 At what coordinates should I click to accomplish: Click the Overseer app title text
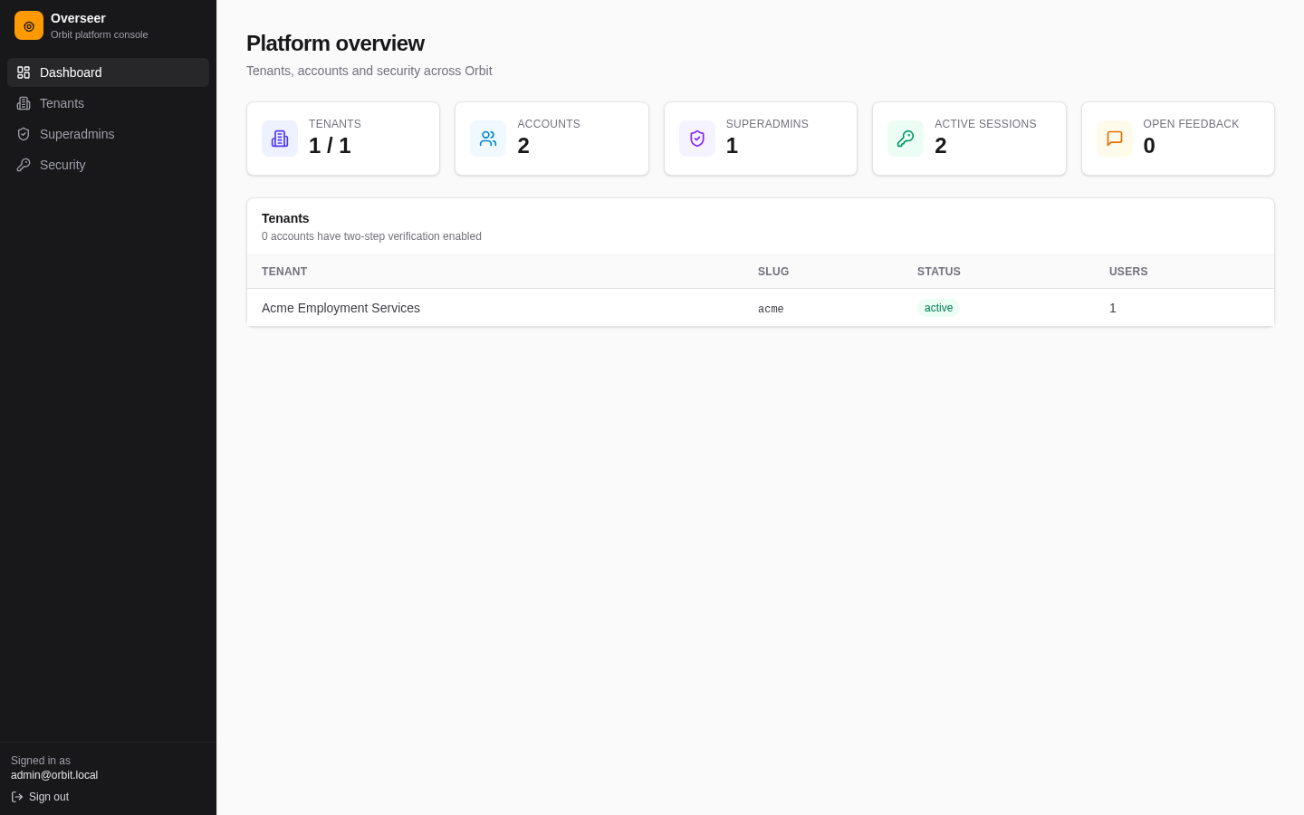click(78, 18)
